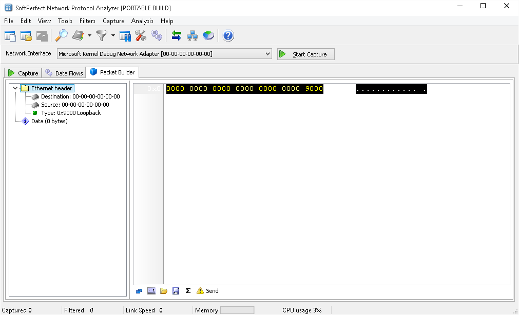Select the Packet Builder tab

pyautogui.click(x=112, y=72)
